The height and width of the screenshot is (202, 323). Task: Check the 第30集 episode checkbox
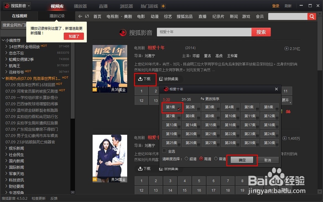(277, 145)
